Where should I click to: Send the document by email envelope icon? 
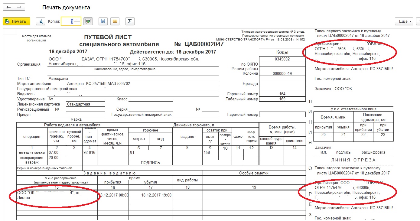coord(115,21)
